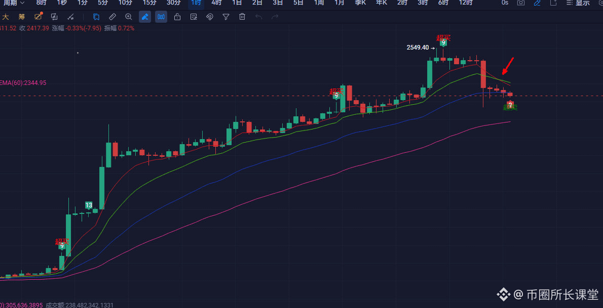Image resolution: width=603 pixels, height=308 pixels.
Task: Click the undo arrow
Action: [x=259, y=17]
